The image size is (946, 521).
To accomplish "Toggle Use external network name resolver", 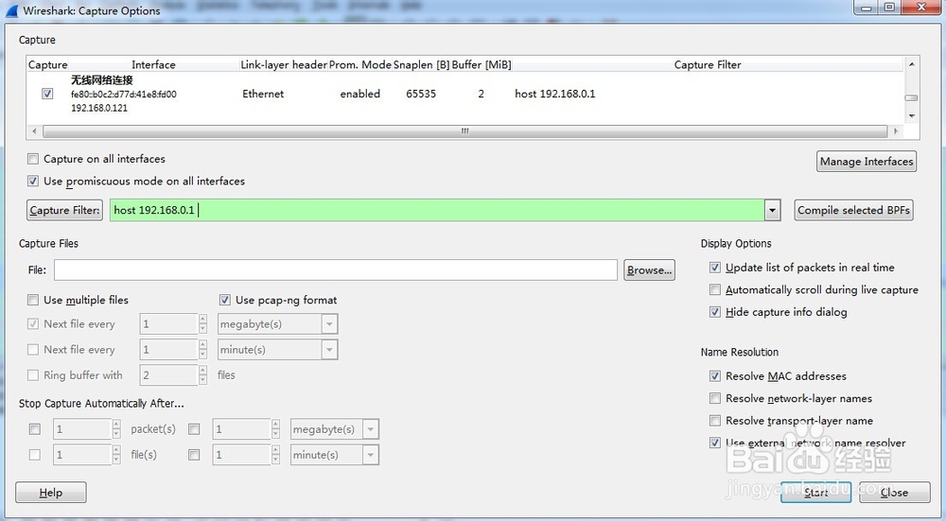I will [x=715, y=443].
